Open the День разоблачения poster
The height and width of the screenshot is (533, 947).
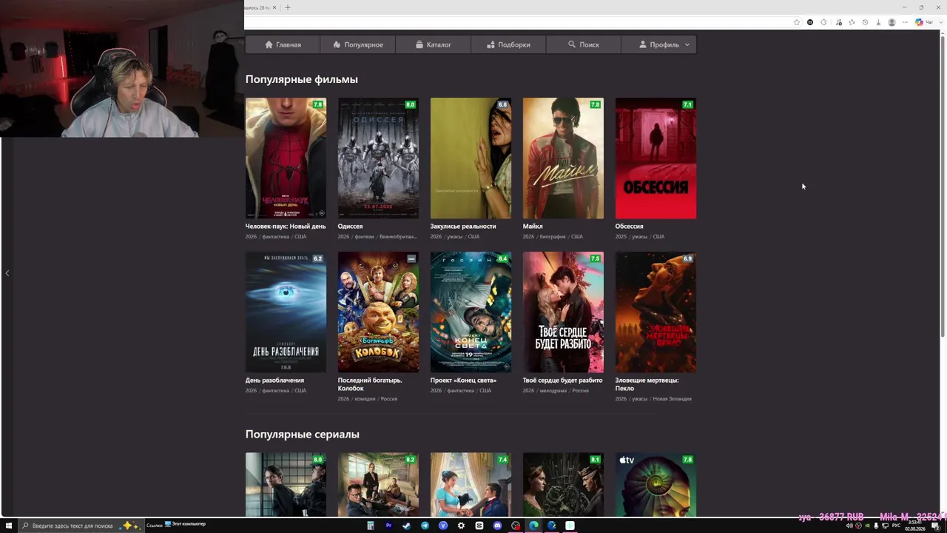[286, 312]
